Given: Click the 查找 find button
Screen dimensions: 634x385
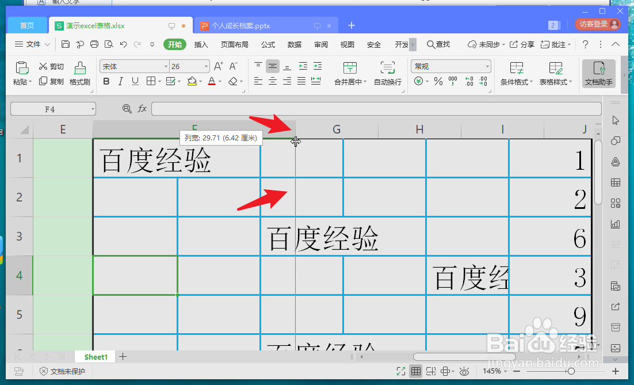Looking at the screenshot, I should click(x=438, y=44).
